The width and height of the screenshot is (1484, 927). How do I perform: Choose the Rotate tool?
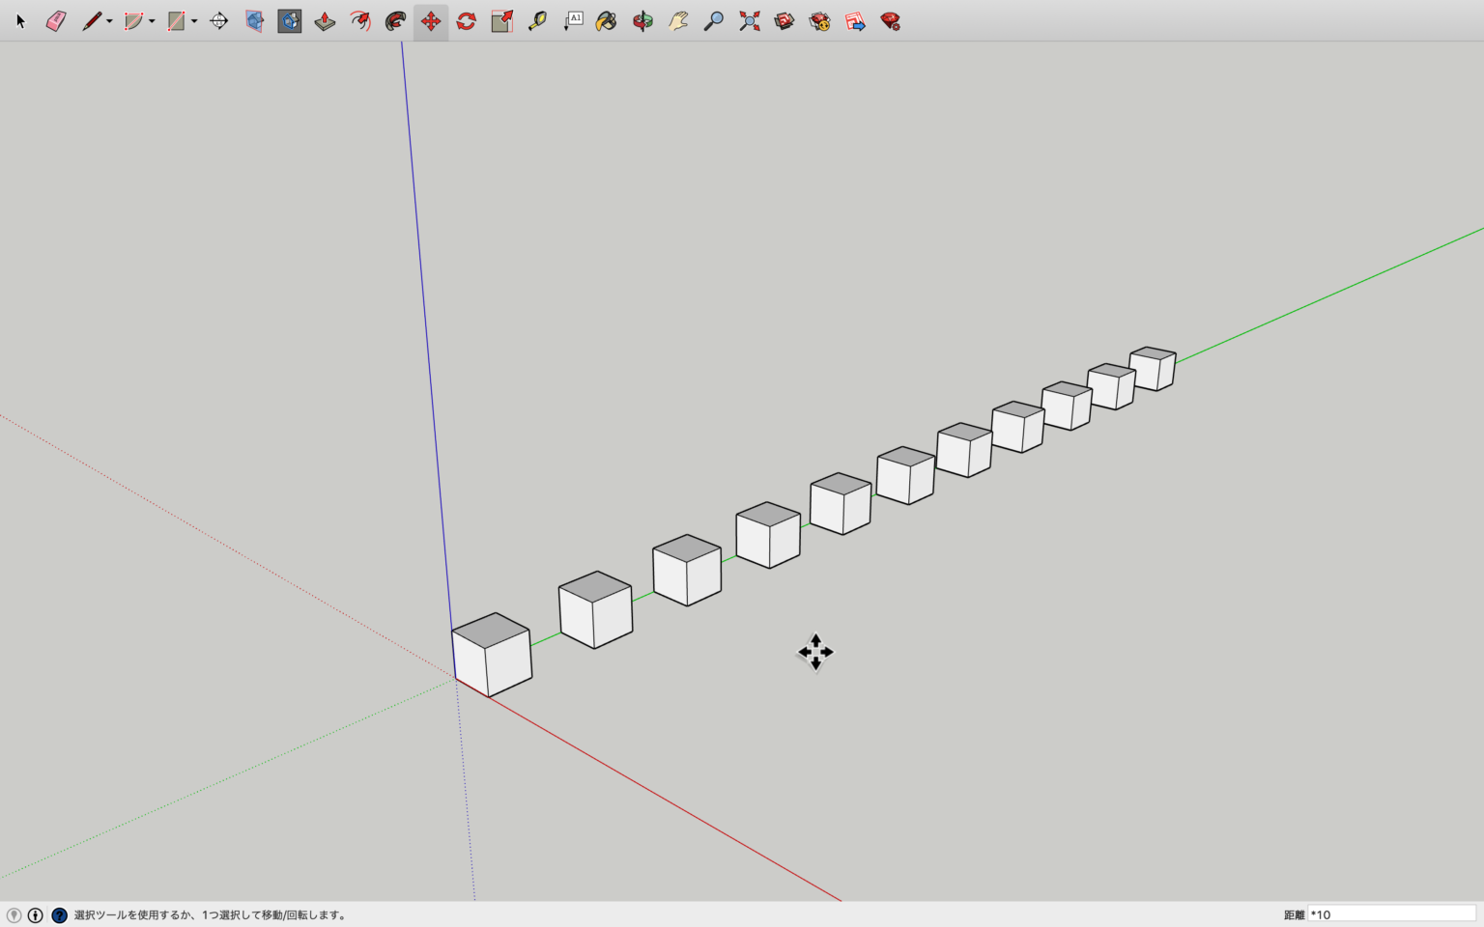(467, 21)
